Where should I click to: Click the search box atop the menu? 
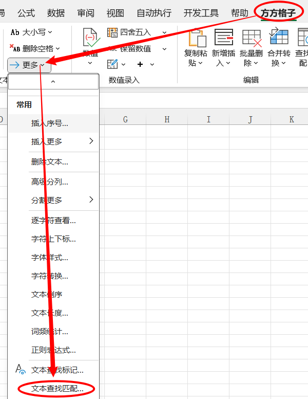tap(53, 82)
